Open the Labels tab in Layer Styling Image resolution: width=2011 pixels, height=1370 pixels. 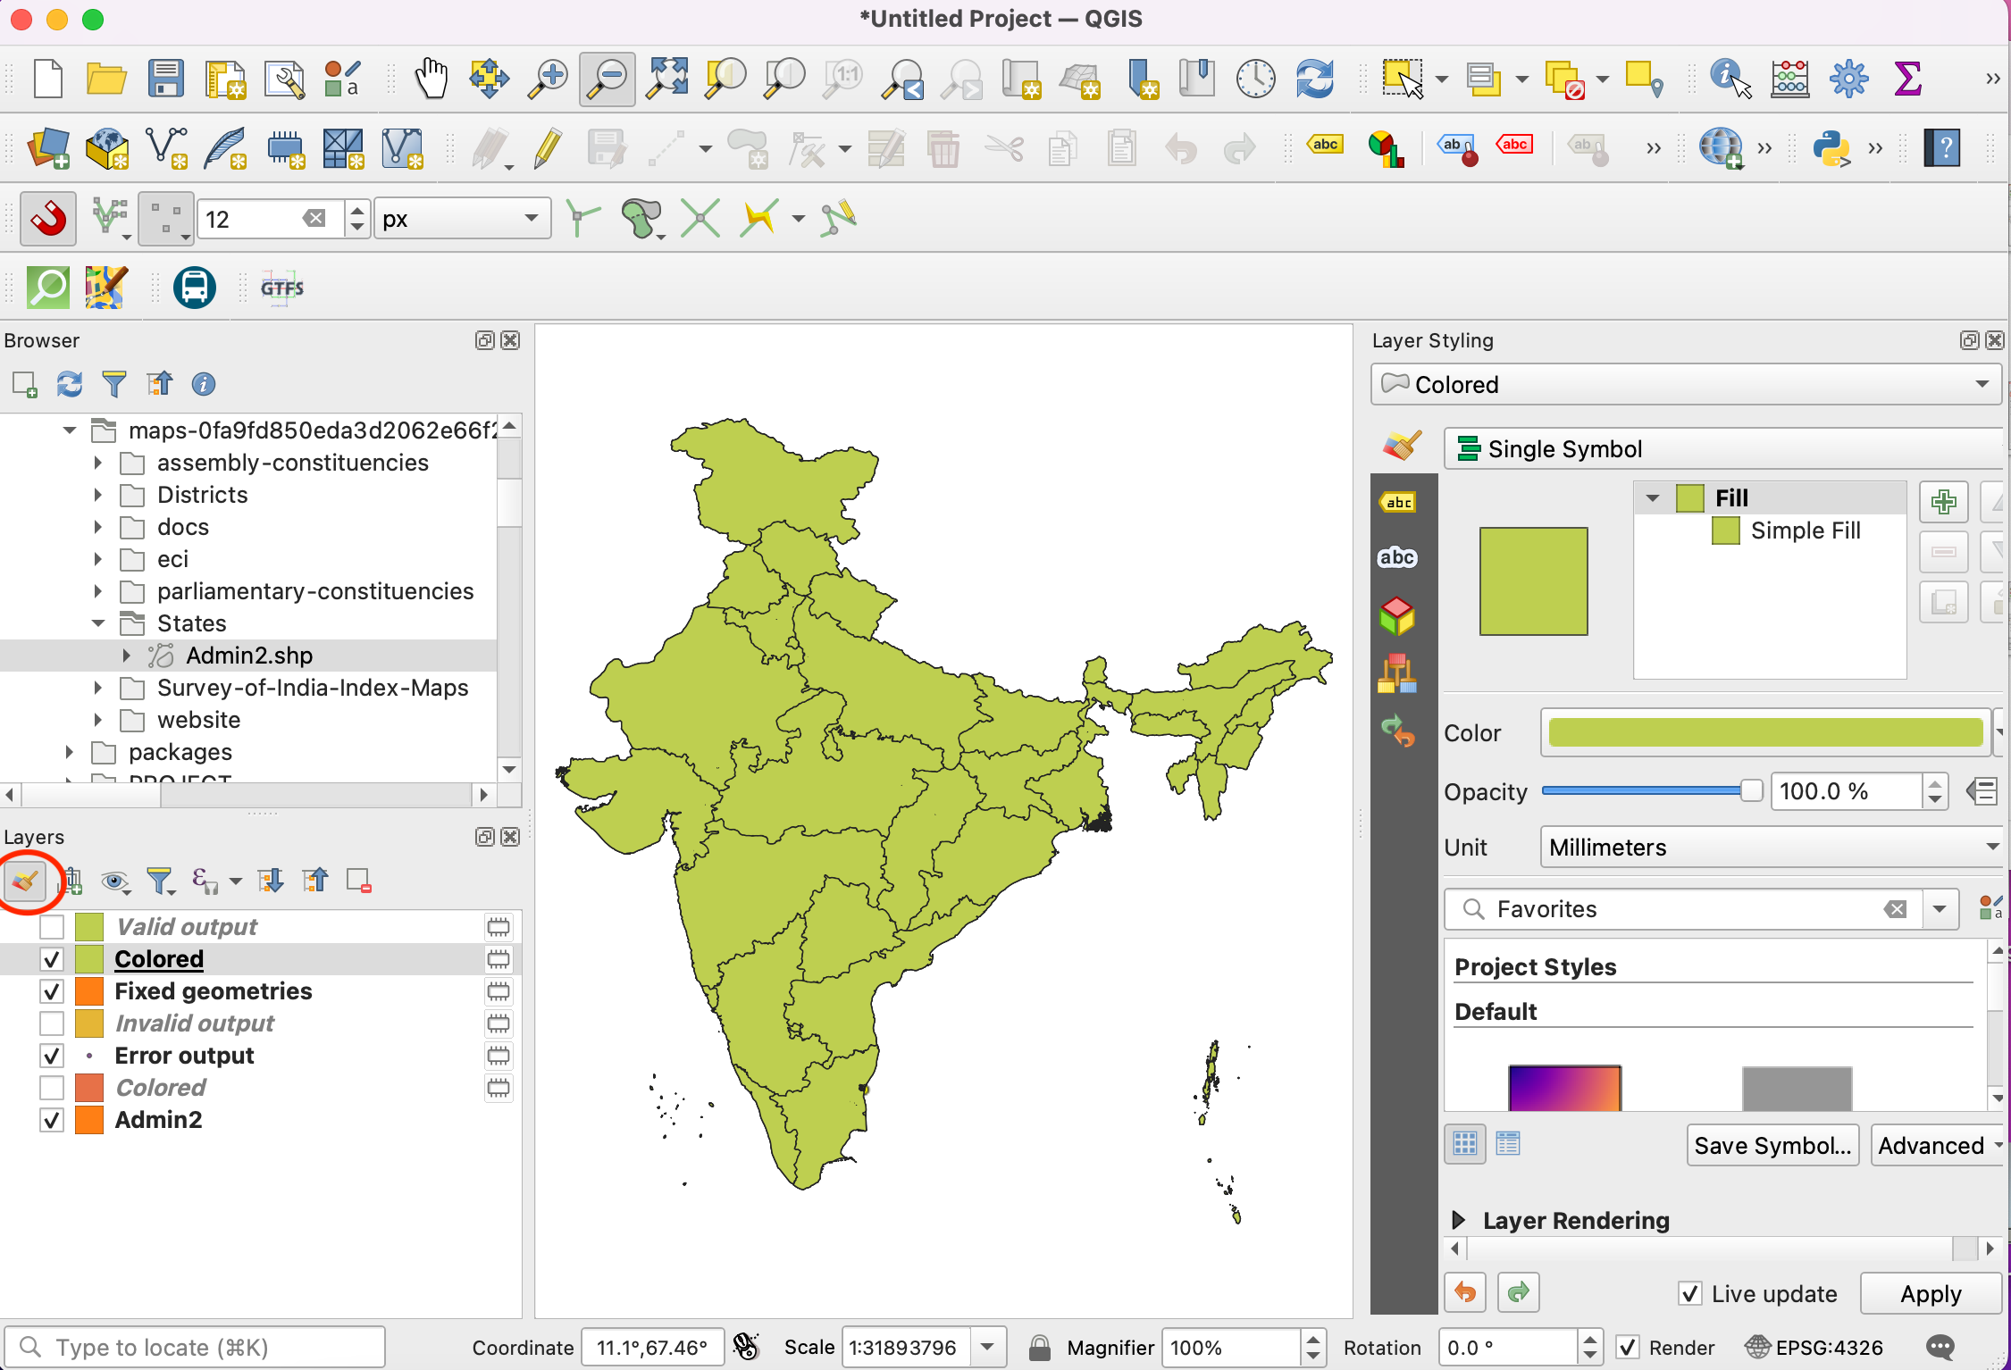pyautogui.click(x=1398, y=502)
